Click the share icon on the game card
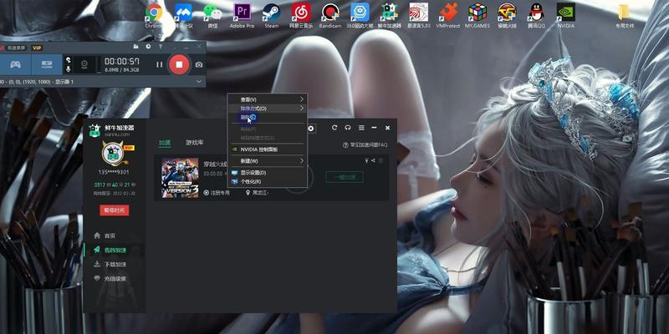Image resolution: width=669 pixels, height=334 pixels. [x=373, y=160]
